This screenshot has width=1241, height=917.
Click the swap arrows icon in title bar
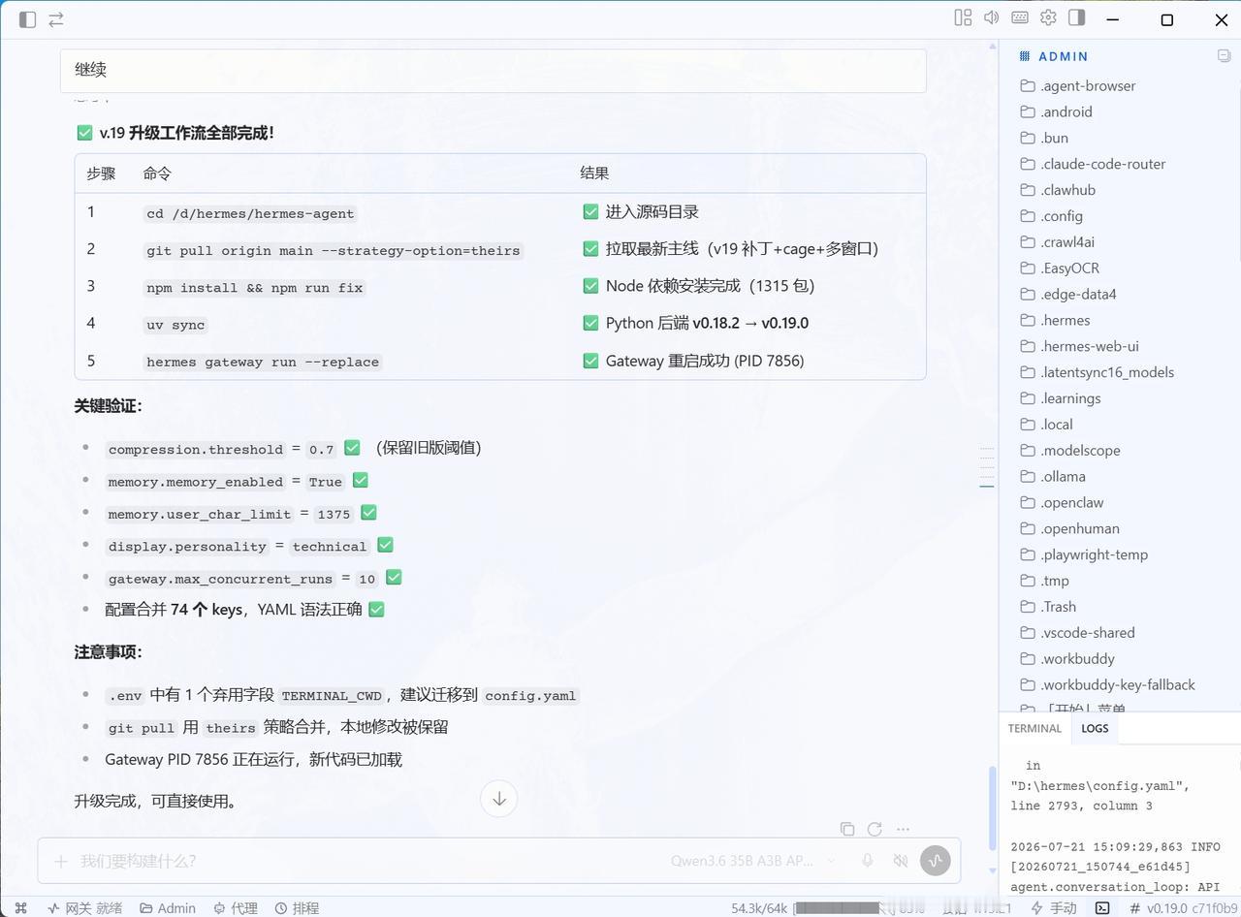[x=56, y=19]
